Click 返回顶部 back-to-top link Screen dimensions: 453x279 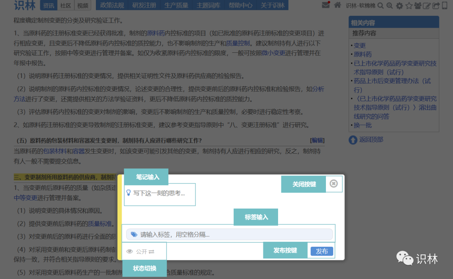tap(370, 139)
